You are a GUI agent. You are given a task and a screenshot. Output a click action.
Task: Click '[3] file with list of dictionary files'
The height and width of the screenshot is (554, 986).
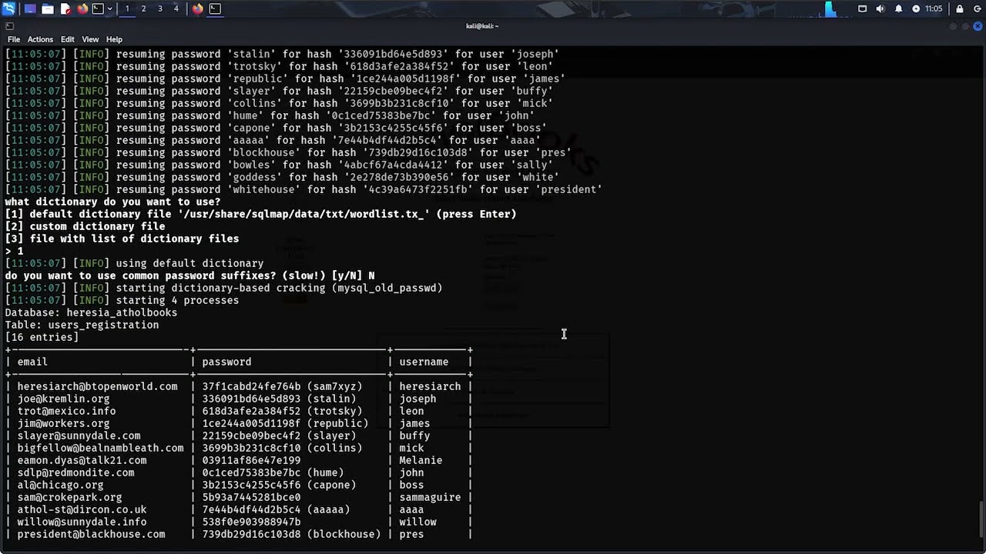coord(122,239)
